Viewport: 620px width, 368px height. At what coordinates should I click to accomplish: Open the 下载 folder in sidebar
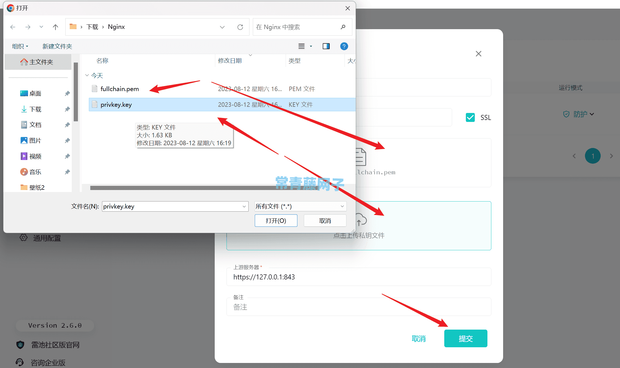coord(35,109)
